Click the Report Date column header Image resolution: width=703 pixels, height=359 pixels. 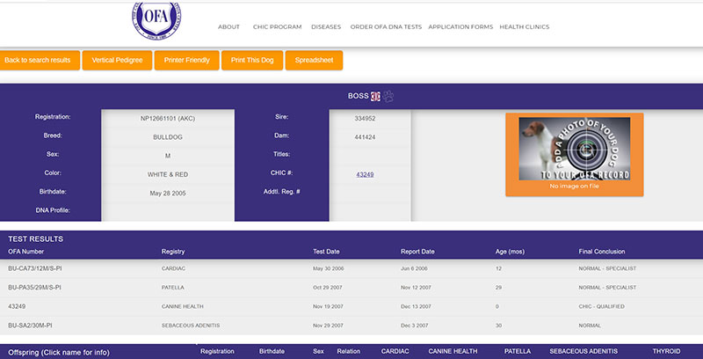click(x=417, y=252)
